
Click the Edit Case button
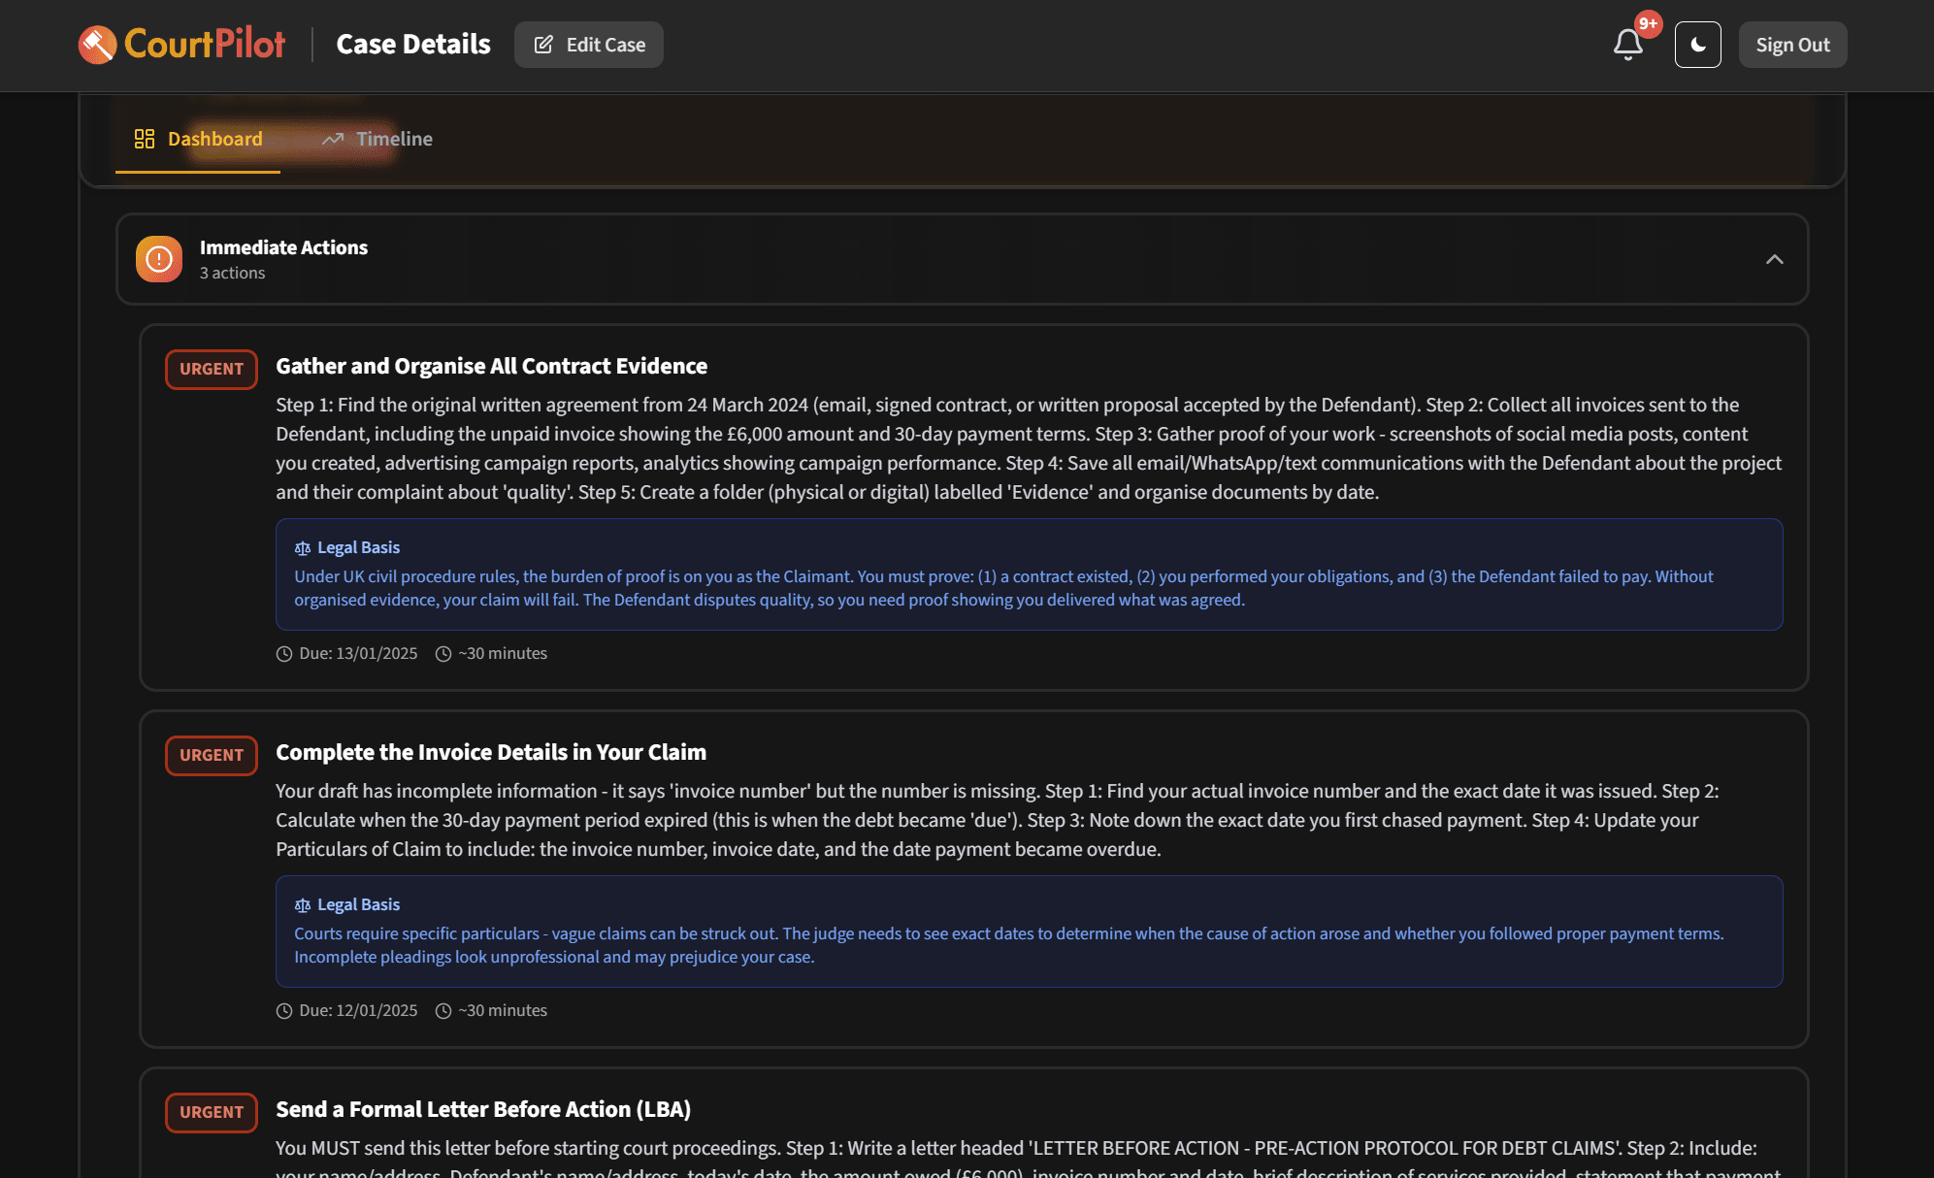coord(588,45)
